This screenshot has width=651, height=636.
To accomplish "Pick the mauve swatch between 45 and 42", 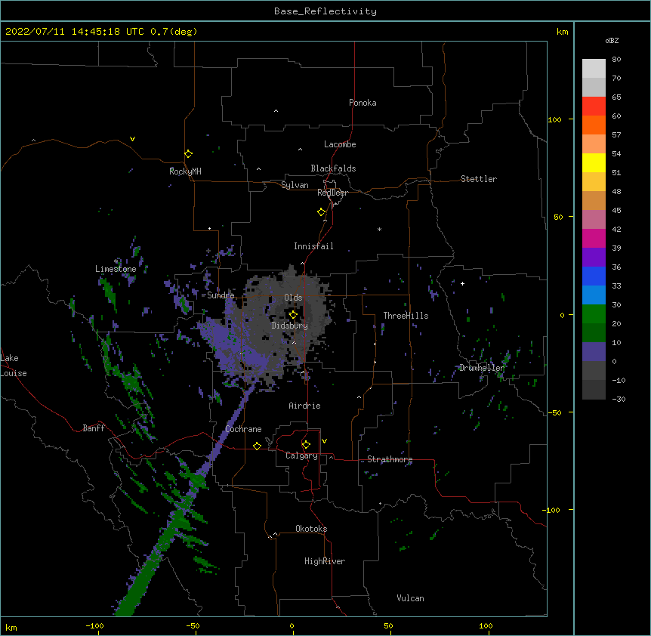I will click(x=594, y=220).
